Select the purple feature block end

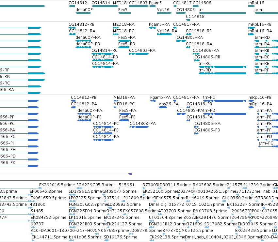(130, 174)
